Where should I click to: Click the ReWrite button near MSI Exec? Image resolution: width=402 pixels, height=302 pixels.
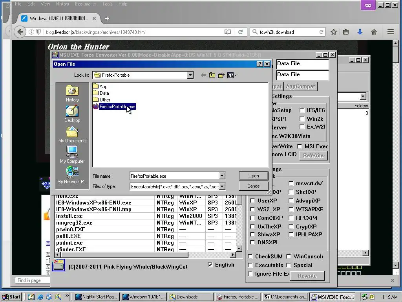(x=313, y=155)
